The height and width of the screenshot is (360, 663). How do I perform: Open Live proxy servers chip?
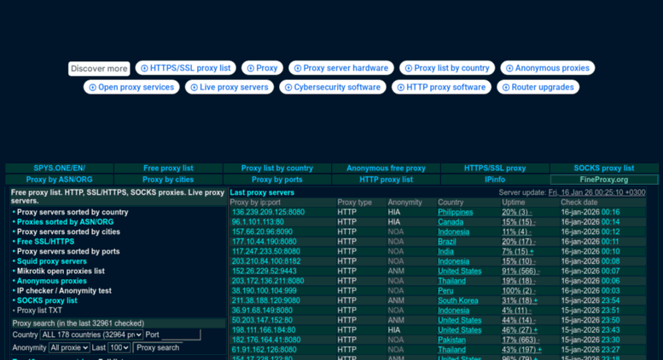(230, 88)
